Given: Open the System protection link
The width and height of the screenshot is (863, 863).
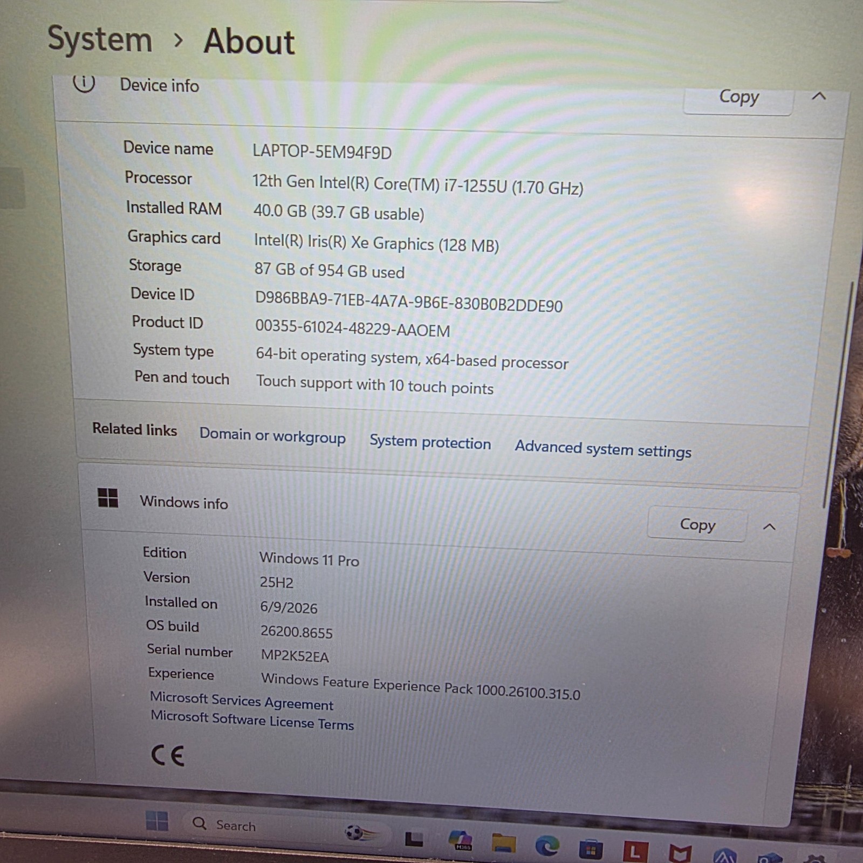Looking at the screenshot, I should [x=430, y=442].
